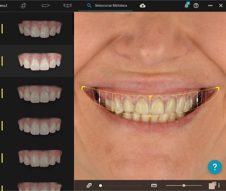Open the smile curve points tool
The height and width of the screenshot is (191, 226).
point(68,5)
